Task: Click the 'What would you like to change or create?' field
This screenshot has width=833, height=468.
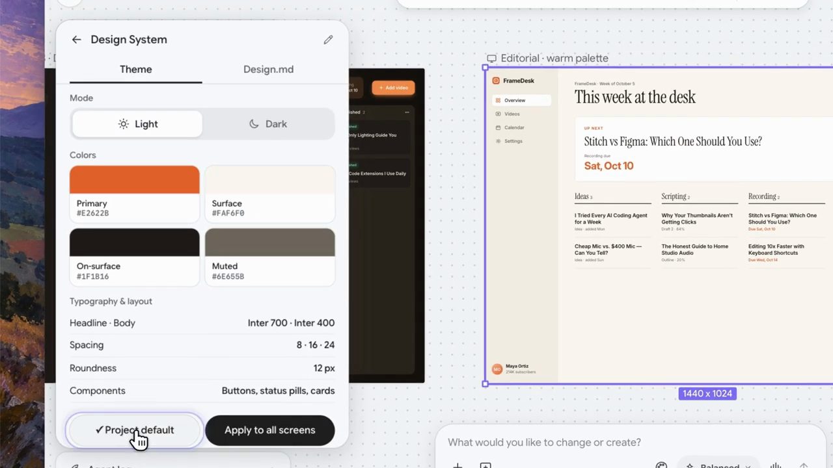Action: [544, 443]
